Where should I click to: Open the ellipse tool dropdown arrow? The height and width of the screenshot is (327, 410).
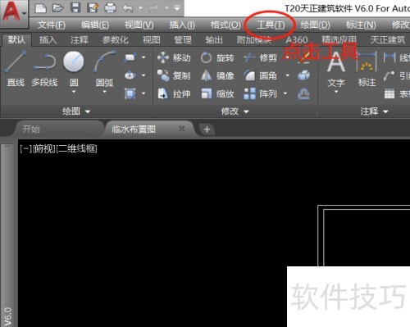(143, 75)
